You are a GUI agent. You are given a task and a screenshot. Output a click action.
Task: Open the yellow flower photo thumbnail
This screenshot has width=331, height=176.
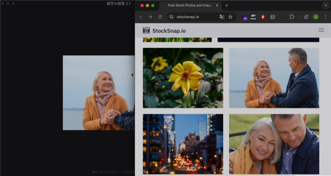coord(183,78)
